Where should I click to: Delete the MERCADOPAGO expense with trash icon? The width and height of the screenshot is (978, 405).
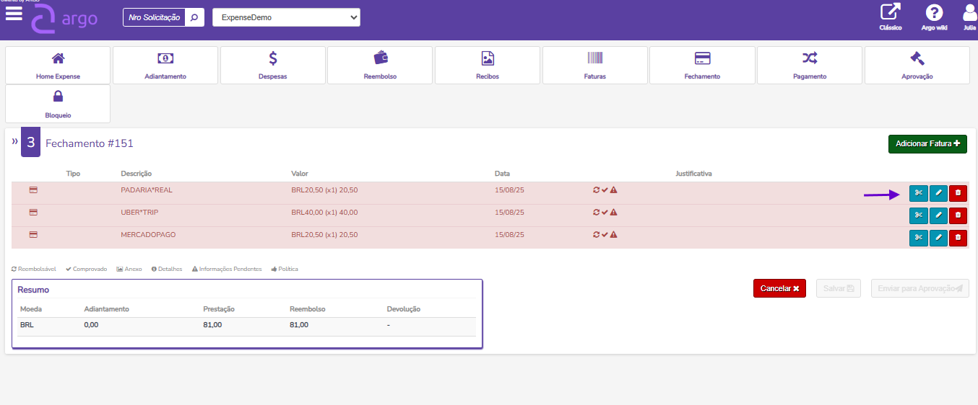[958, 237]
